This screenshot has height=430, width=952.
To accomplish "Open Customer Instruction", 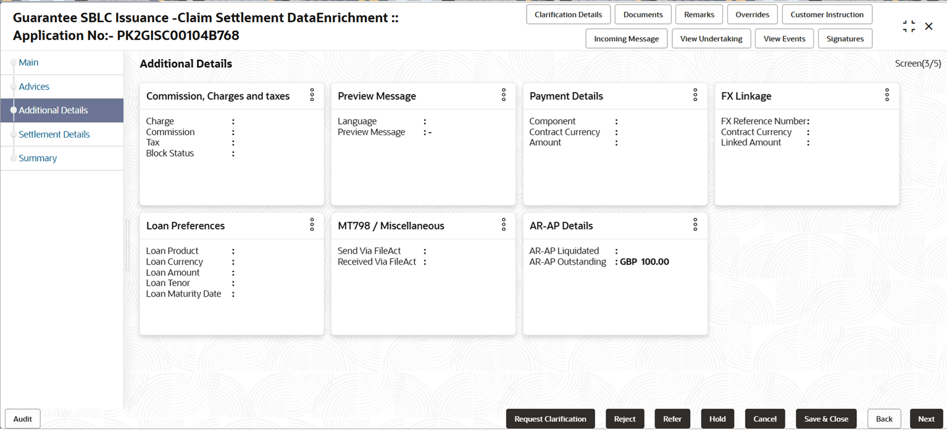I will click(827, 14).
